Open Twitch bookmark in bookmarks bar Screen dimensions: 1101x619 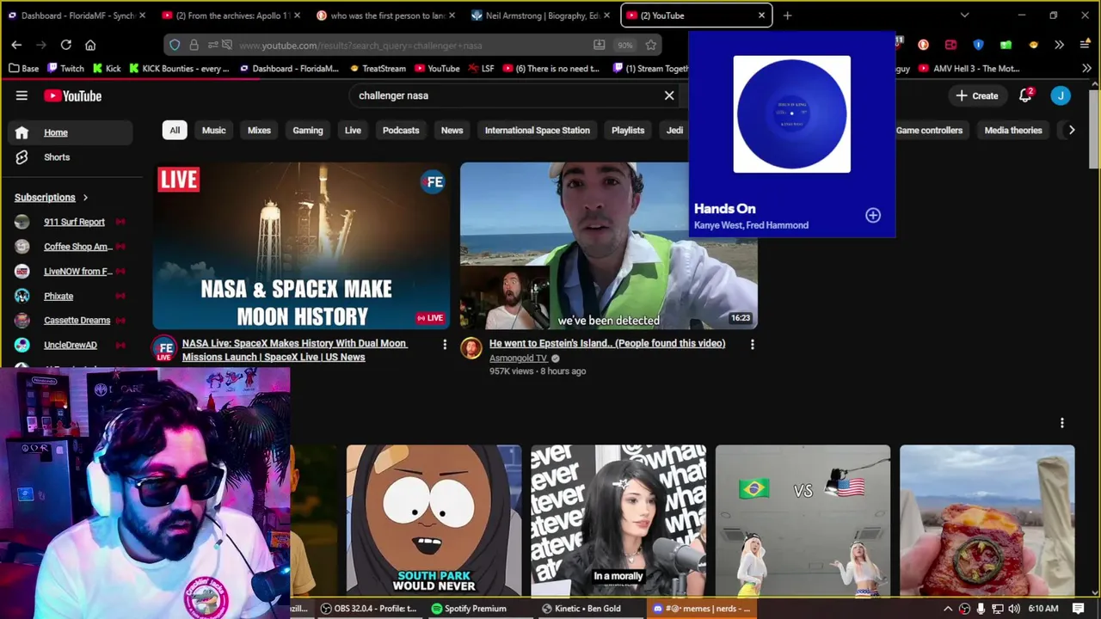pos(65,68)
